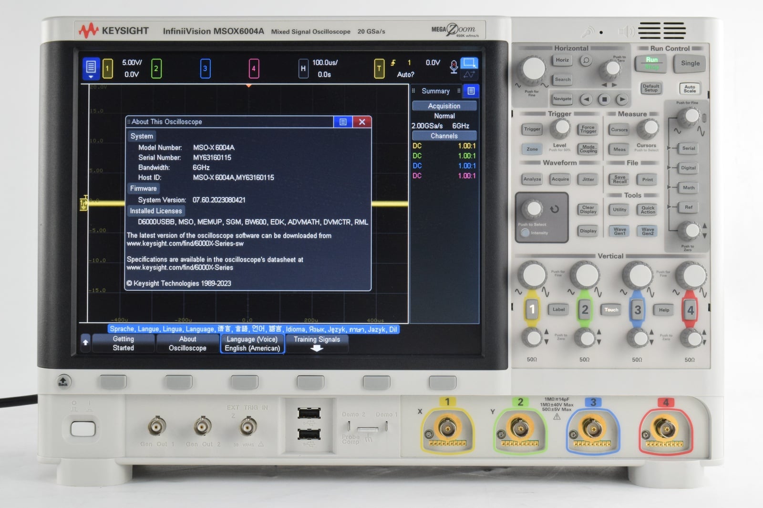This screenshot has height=508, width=763.
Task: Tap the Summary sidebar title
Action: click(435, 91)
